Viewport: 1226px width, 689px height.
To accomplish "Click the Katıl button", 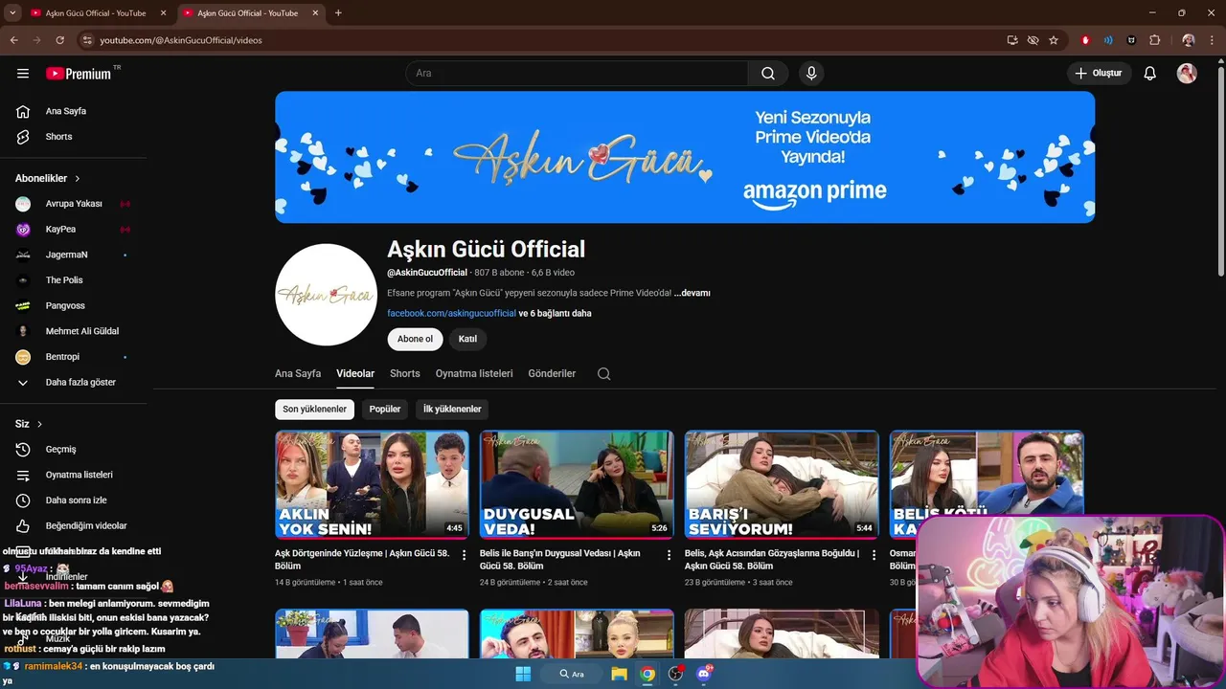I will tap(467, 339).
